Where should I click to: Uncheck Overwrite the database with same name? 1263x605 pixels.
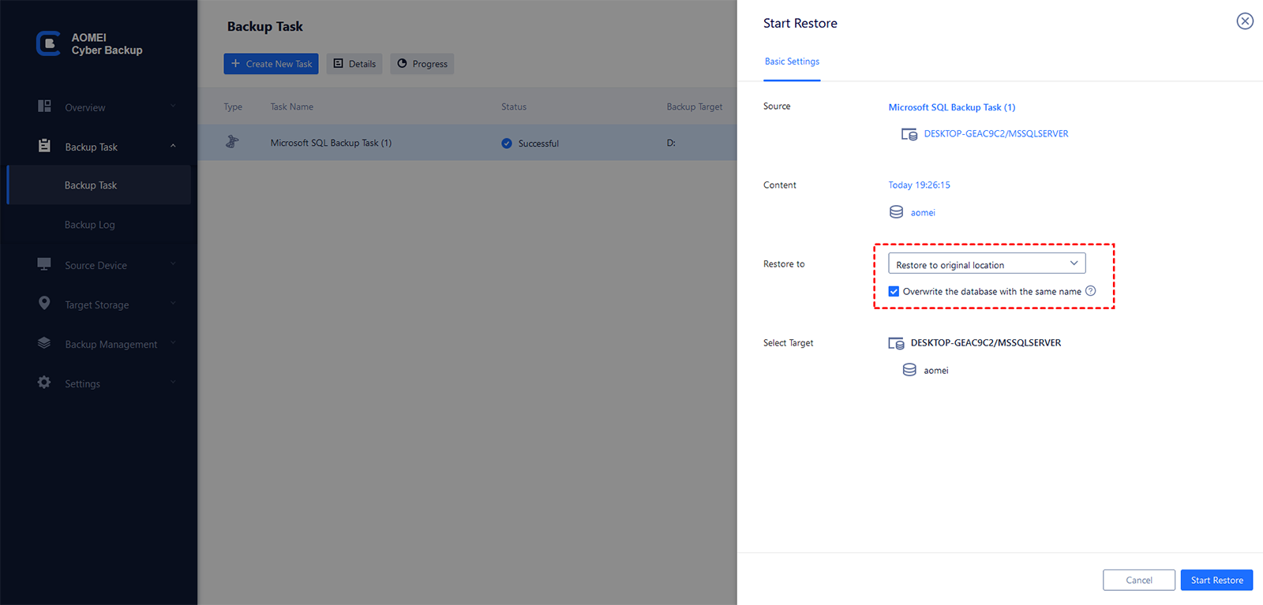click(894, 291)
